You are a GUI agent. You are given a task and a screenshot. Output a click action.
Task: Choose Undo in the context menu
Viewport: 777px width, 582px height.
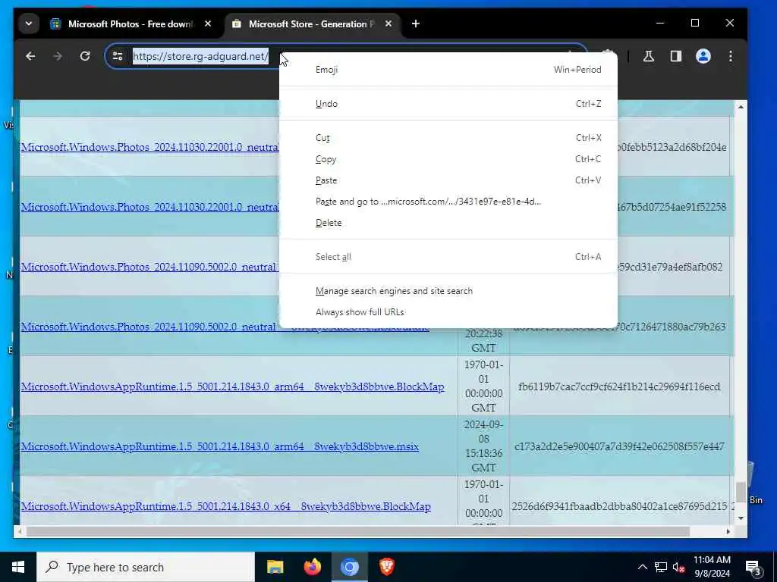(448, 104)
